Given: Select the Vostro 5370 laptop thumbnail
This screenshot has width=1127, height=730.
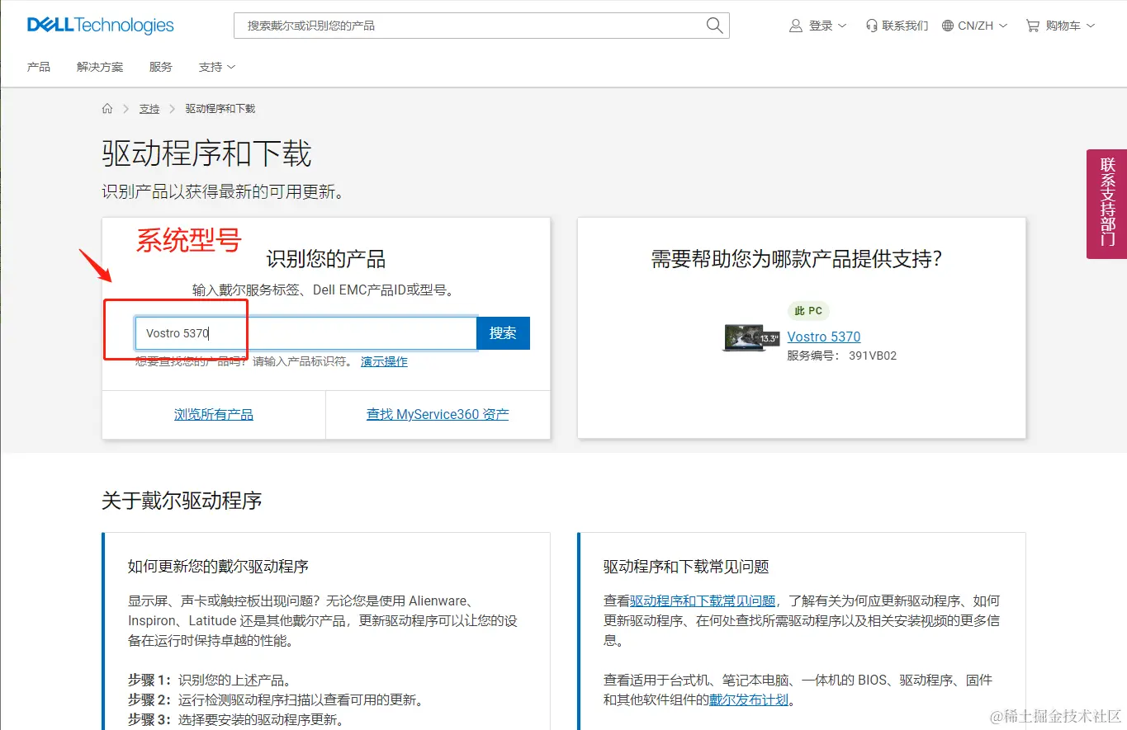Looking at the screenshot, I should (x=751, y=337).
